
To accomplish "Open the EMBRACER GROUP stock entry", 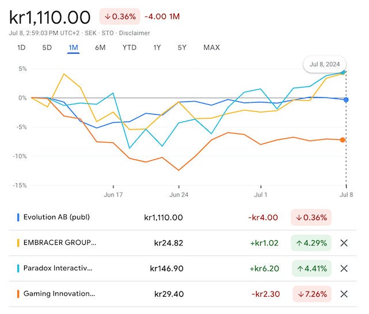I will tap(60, 243).
